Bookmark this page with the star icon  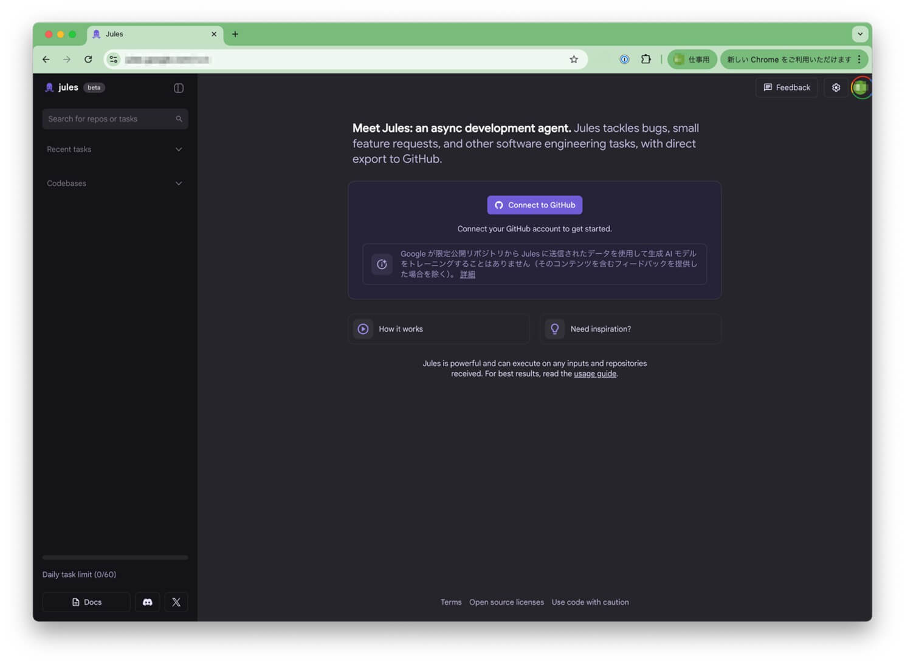point(574,60)
